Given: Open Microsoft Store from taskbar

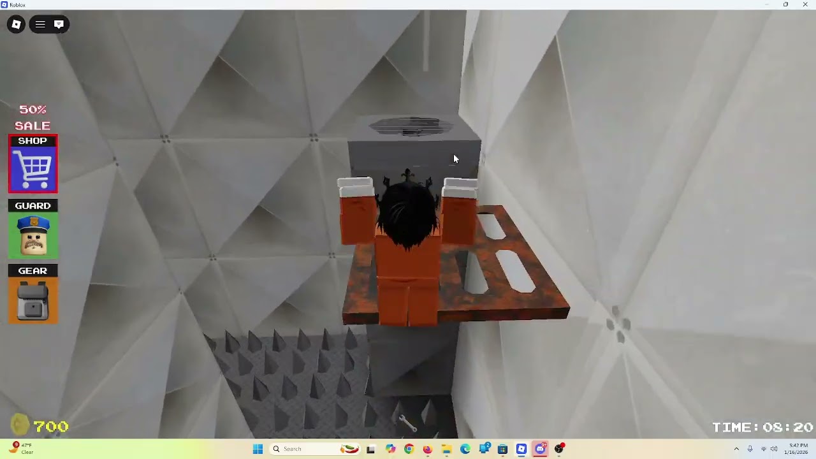Looking at the screenshot, I should [502, 449].
